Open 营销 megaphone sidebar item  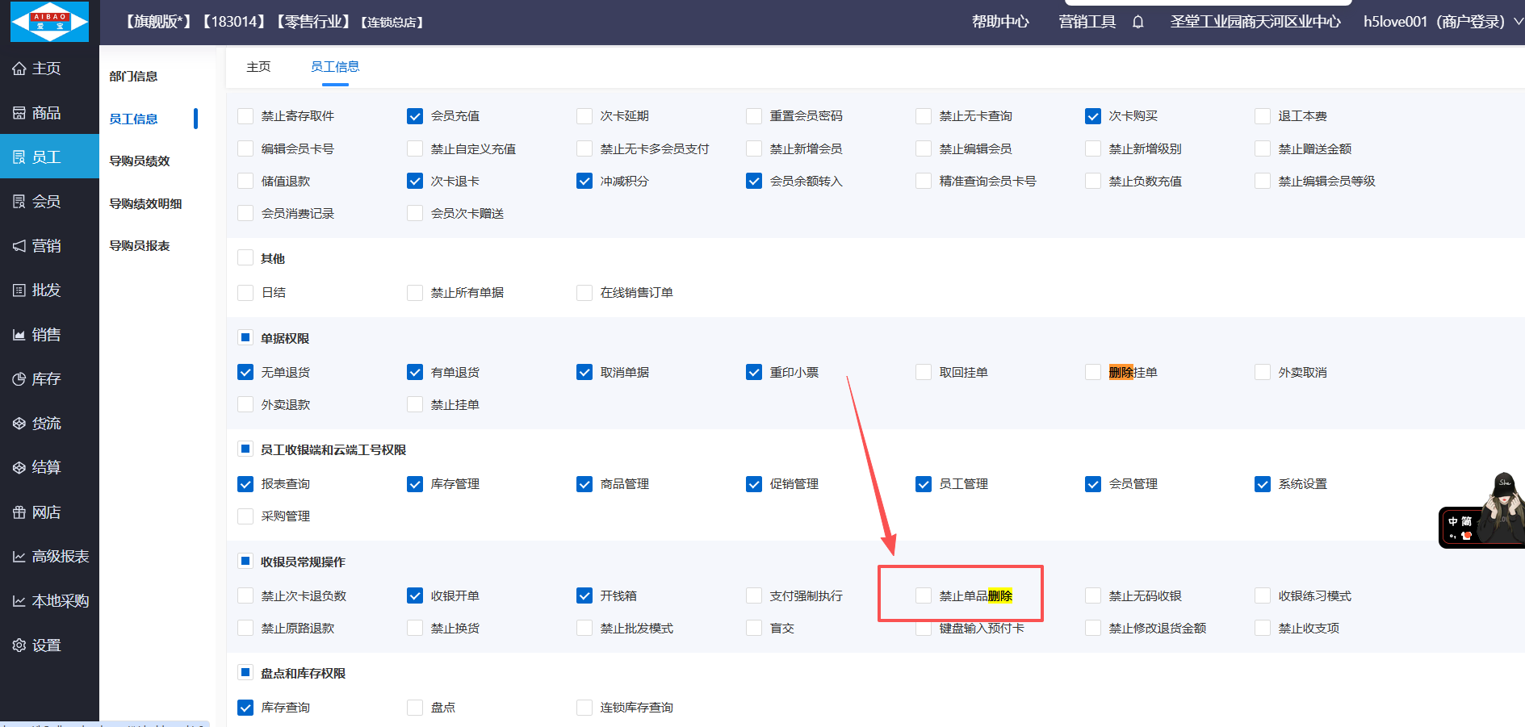pyautogui.click(x=47, y=246)
